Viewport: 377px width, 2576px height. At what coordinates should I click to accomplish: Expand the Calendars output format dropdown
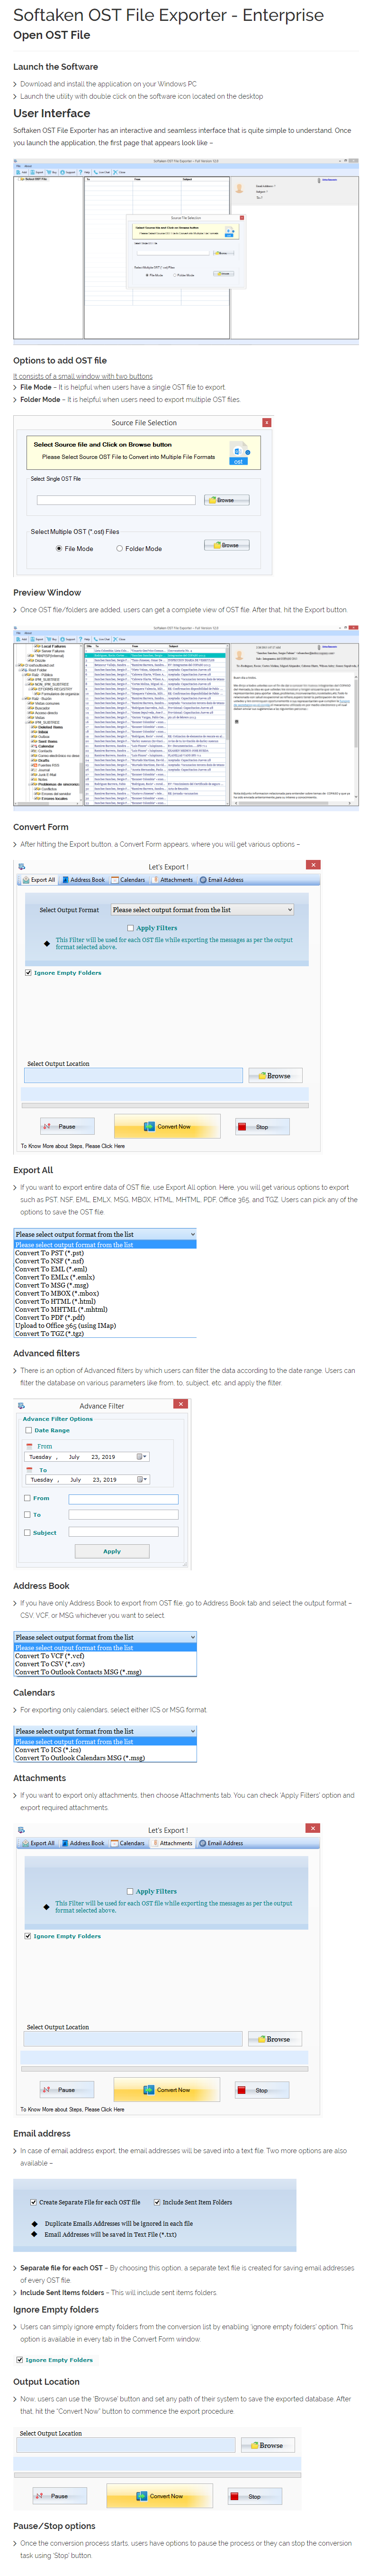pos(192,1731)
